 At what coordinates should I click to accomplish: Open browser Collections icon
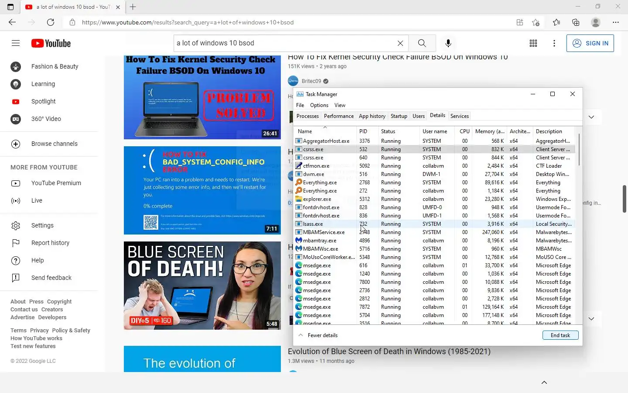pos(576,22)
